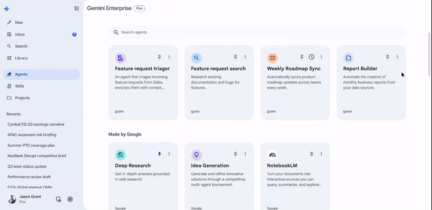432x210 pixels.
Task: Open the Weekly Roadmap Sync schedule clock icon
Action: click(x=312, y=57)
